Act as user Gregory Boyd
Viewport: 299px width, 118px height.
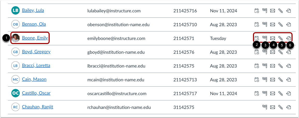(x=265, y=52)
